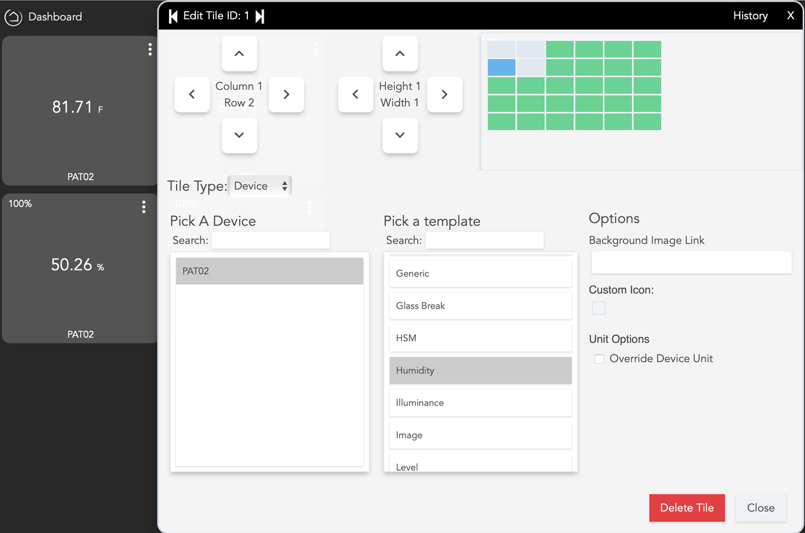
Task: Increase the tile Height with the up arrow
Action: [x=400, y=54]
